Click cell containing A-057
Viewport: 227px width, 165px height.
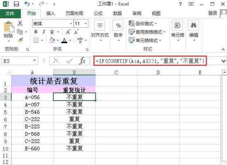[32, 104]
